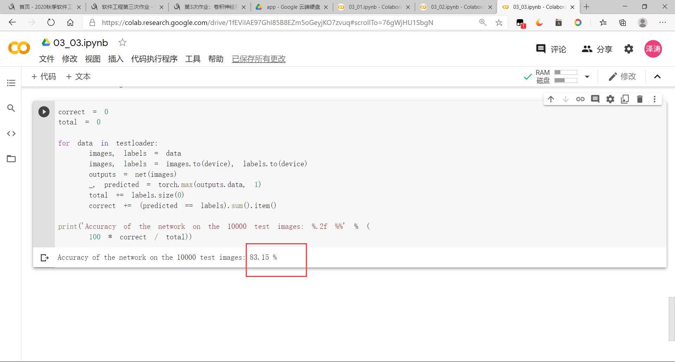Image resolution: width=675 pixels, height=362 pixels.
Task: Go to browser home page
Action: tap(70, 22)
